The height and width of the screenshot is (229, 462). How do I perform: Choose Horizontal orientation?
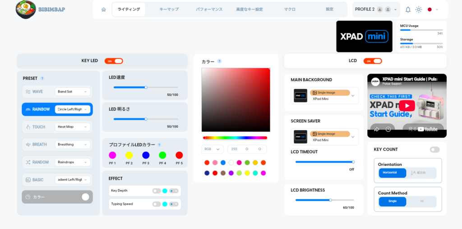[393, 173]
